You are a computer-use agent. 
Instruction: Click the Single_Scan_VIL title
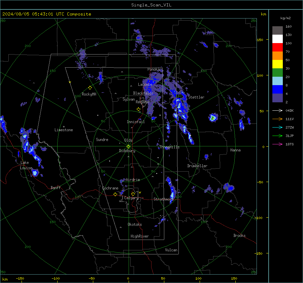pyautogui.click(x=151, y=5)
